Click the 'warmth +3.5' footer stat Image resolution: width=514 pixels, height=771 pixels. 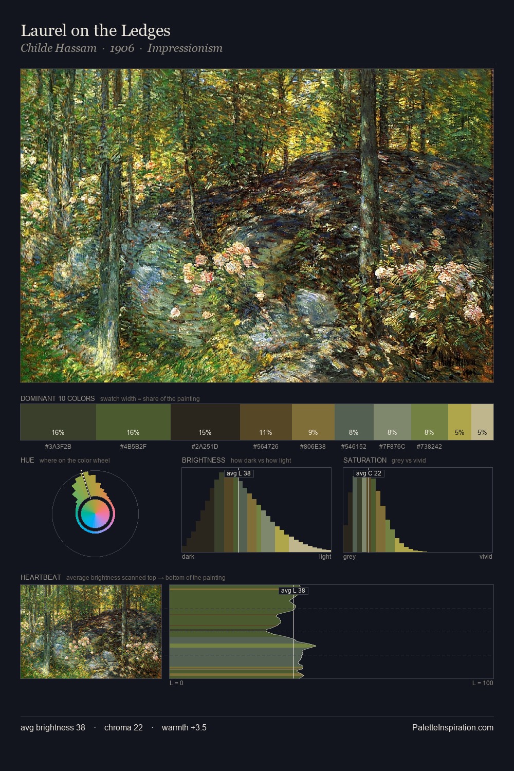(x=184, y=727)
